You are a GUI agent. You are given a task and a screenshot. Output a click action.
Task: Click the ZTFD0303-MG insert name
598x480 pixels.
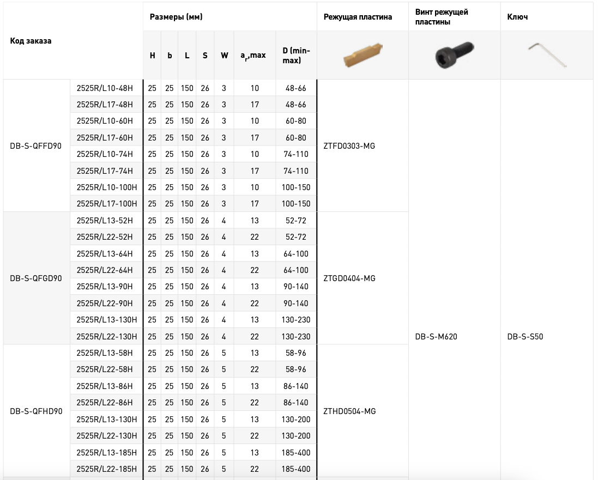[x=349, y=146]
